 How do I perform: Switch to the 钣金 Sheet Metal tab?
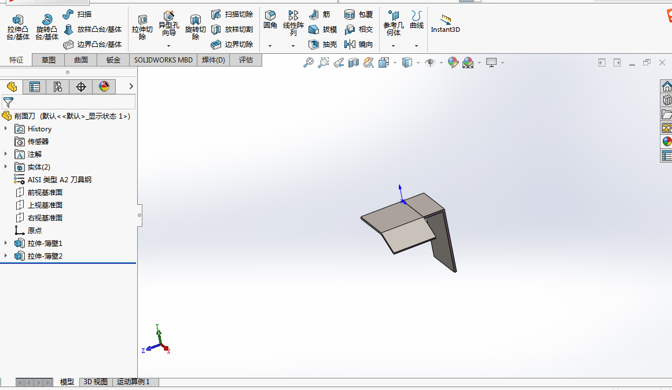click(x=113, y=60)
